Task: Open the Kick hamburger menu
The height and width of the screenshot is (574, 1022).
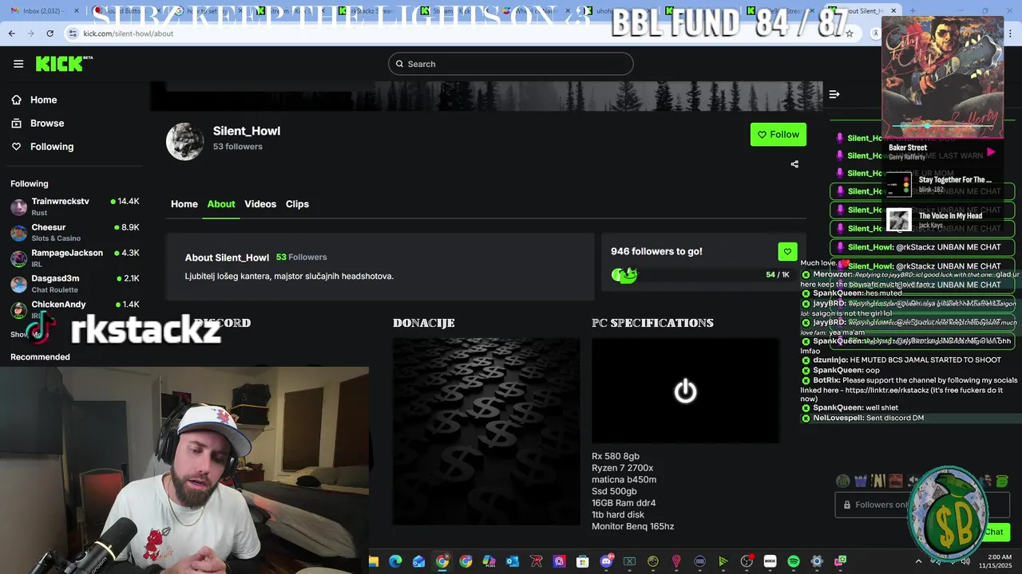Action: coord(18,64)
